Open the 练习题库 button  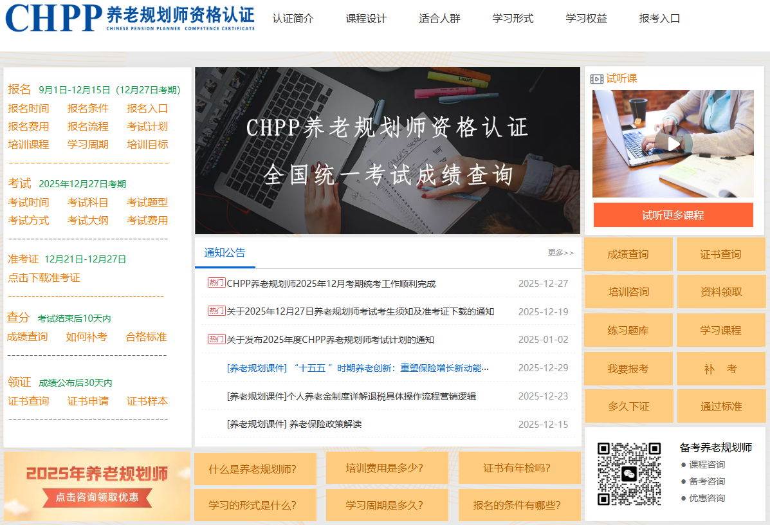628,331
